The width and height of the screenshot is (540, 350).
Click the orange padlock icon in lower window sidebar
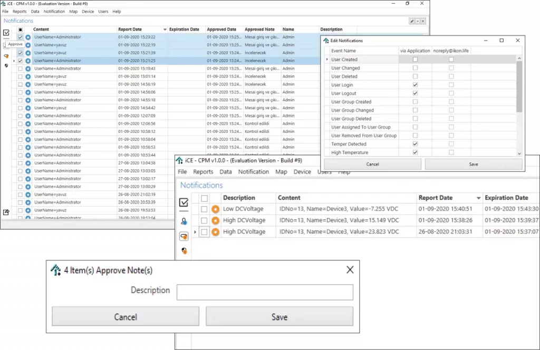click(184, 251)
